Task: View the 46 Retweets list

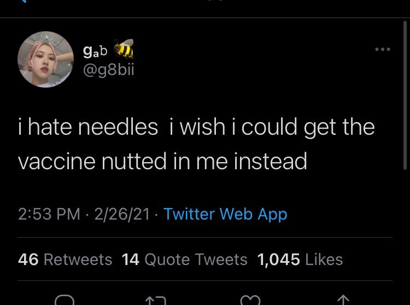Action: [65, 259]
